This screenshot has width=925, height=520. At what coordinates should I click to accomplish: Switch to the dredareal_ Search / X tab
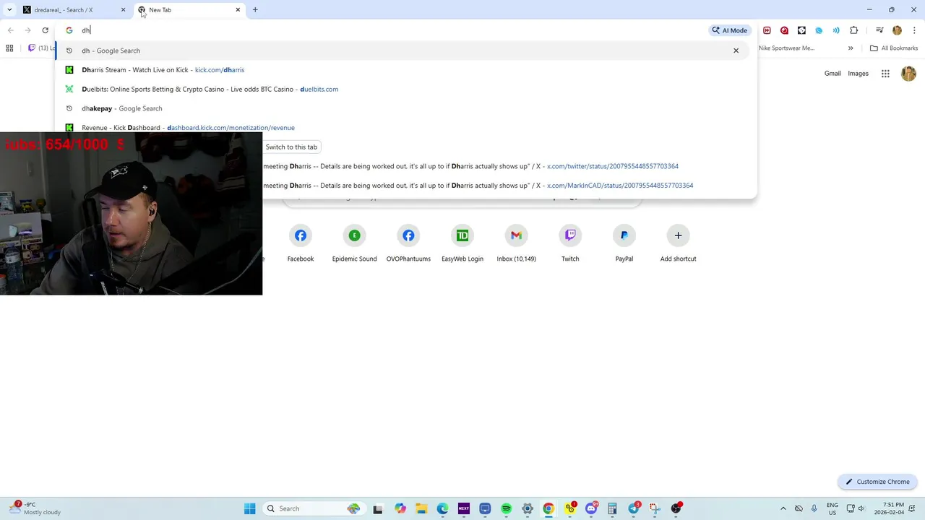[72, 10]
